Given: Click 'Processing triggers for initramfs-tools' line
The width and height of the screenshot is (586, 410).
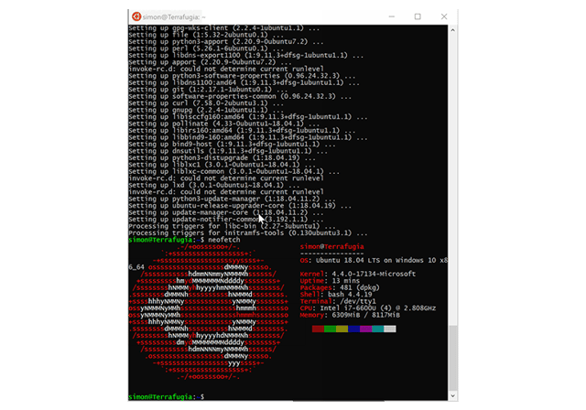Looking at the screenshot, I should click(x=248, y=233).
